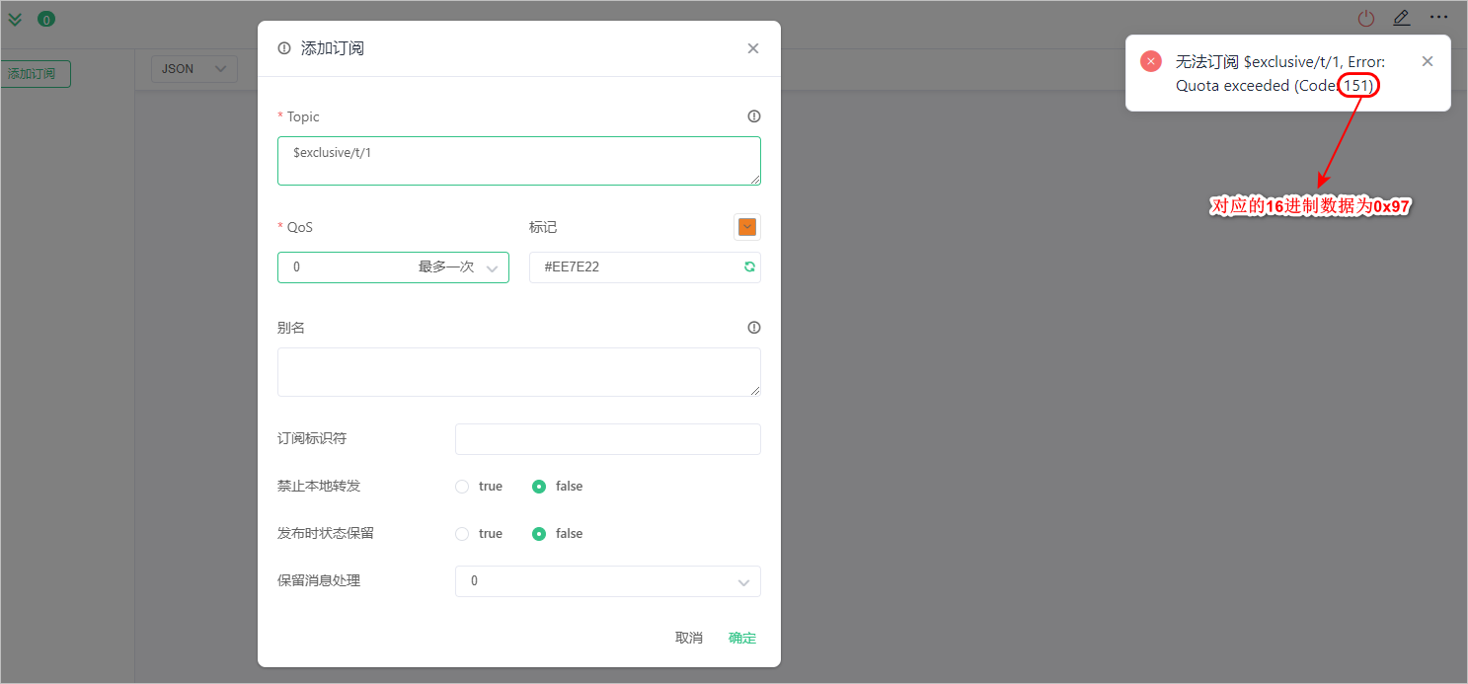Click the power disconnect icon
Screen dimensions: 1468x684
coord(1365,18)
